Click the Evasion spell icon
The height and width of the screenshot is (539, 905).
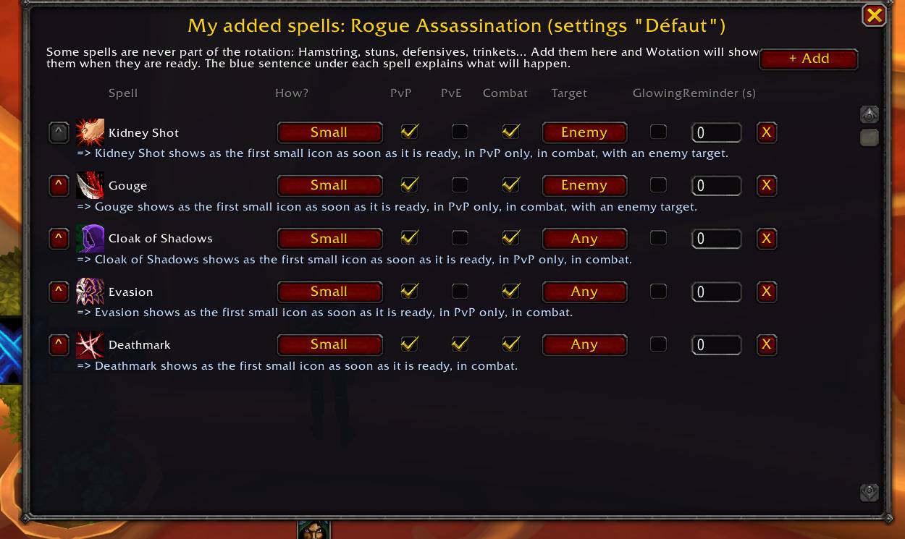90,292
